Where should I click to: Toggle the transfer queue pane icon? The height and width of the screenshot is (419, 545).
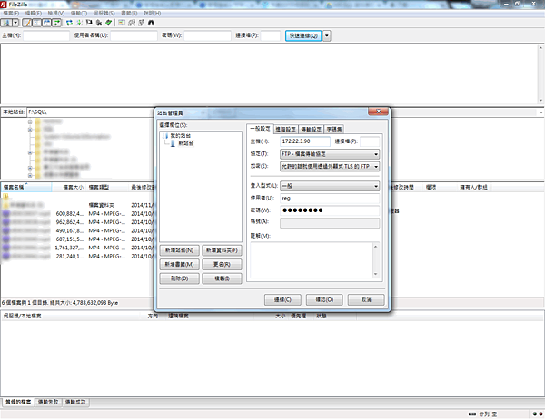pos(58,22)
